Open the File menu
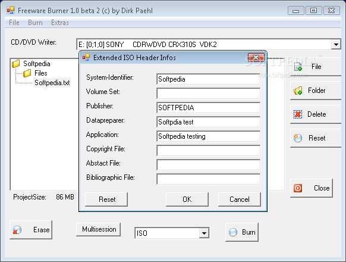 pos(14,23)
